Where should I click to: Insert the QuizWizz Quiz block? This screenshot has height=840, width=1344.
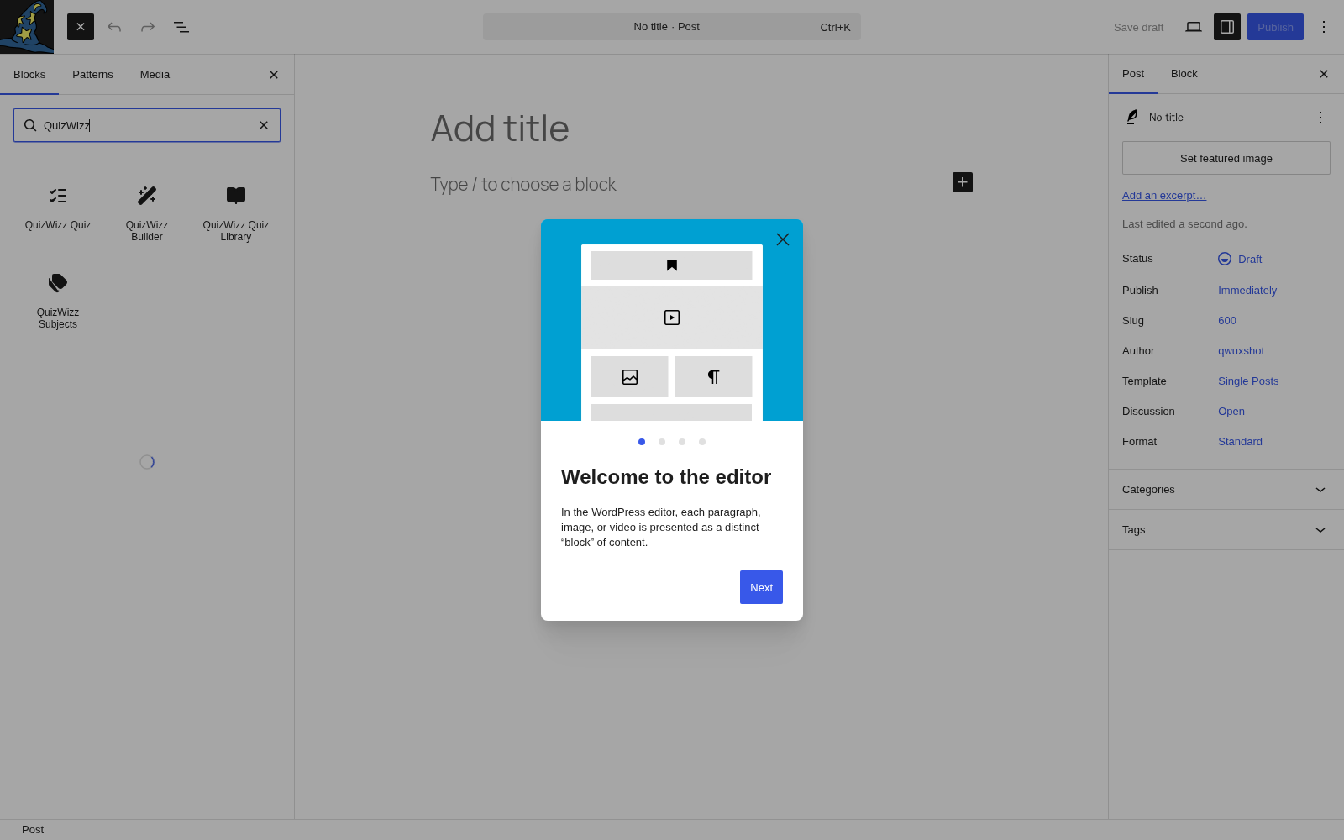(x=58, y=209)
